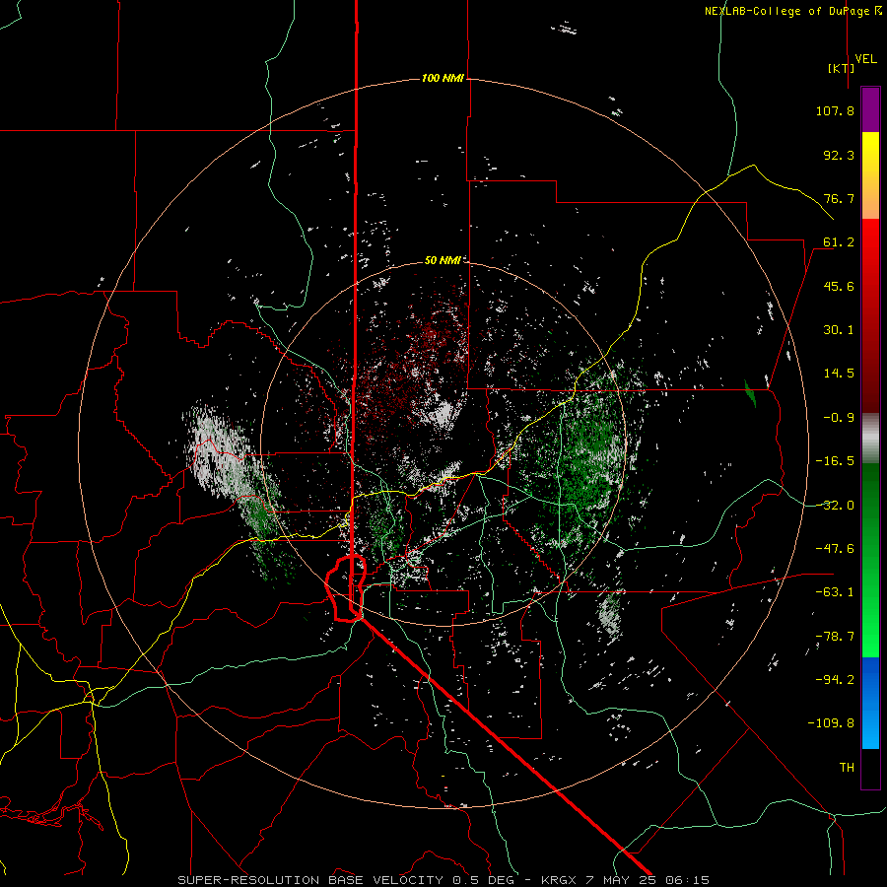Click the TH legend label
This screenshot has width=887, height=887.
(847, 768)
